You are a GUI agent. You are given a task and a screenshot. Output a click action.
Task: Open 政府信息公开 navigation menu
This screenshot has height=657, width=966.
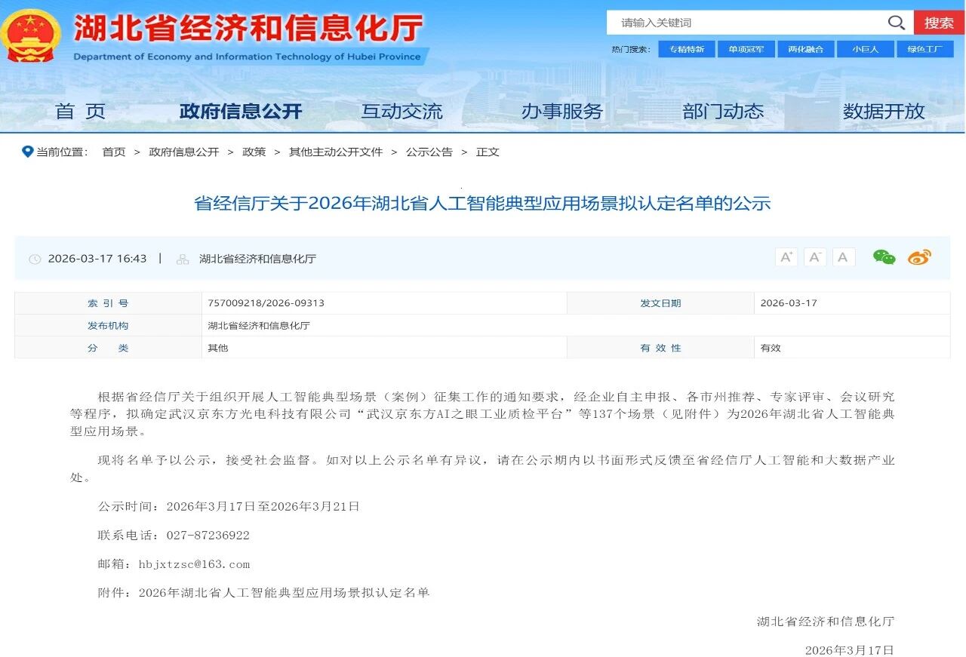(x=241, y=112)
